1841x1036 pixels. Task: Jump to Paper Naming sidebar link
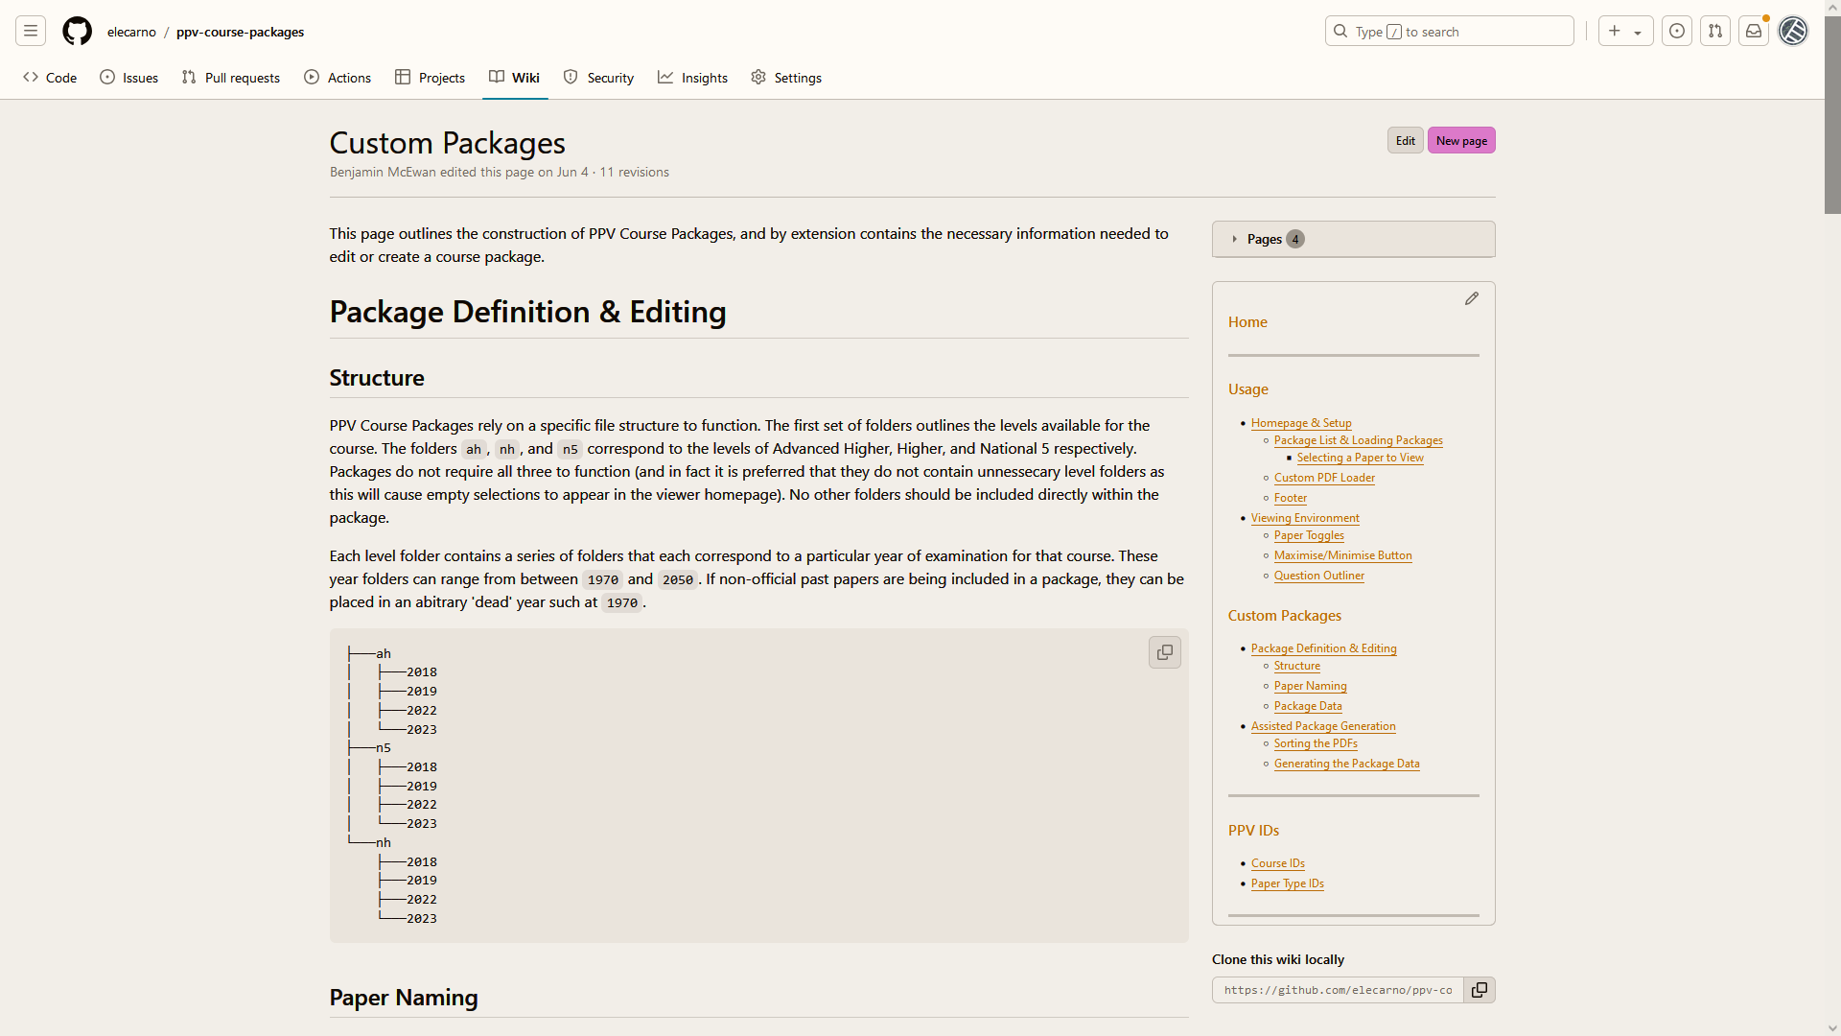point(1310,686)
